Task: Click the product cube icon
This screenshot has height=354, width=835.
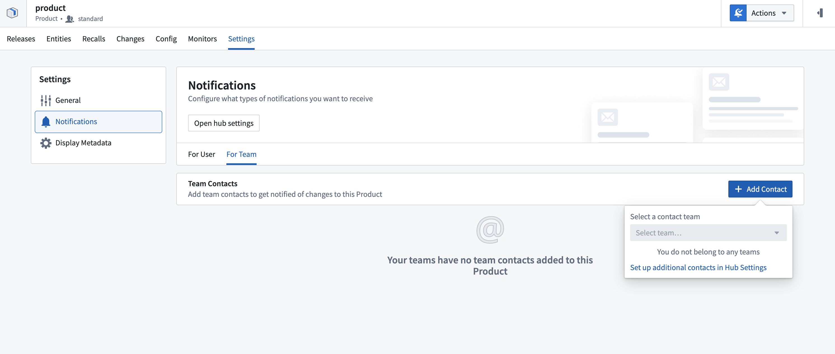Action: click(12, 13)
